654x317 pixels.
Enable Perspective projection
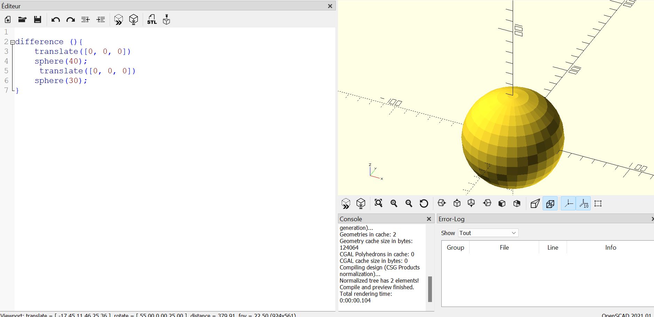click(535, 203)
